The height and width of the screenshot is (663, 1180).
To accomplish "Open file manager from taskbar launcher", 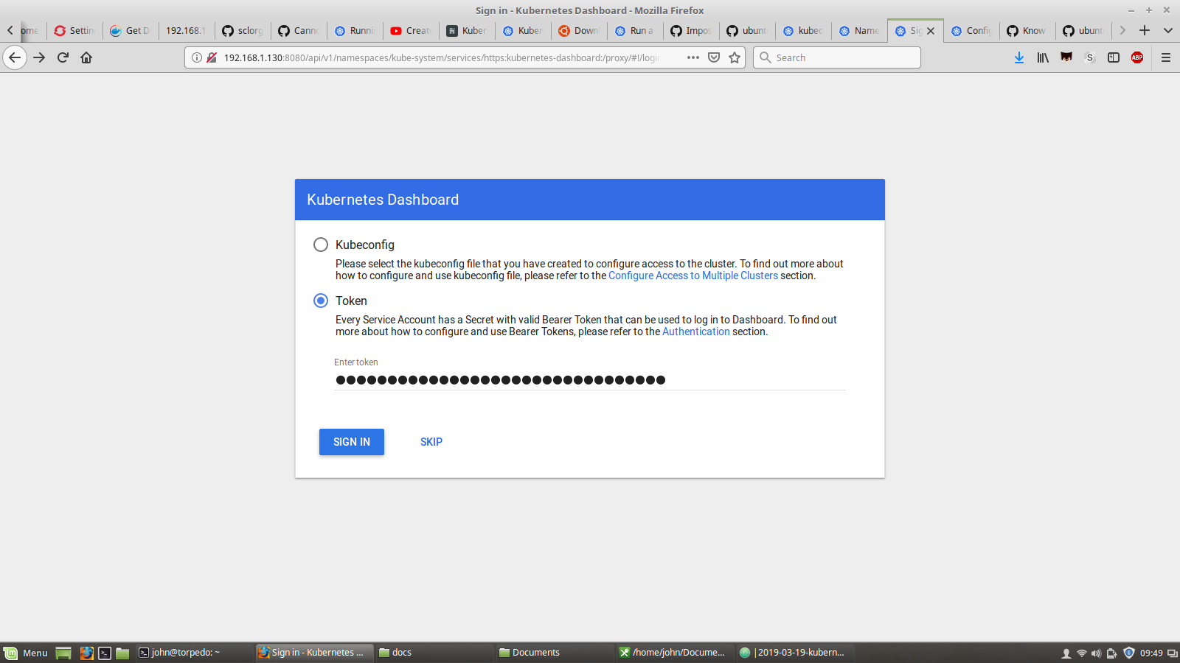I will pos(122,653).
